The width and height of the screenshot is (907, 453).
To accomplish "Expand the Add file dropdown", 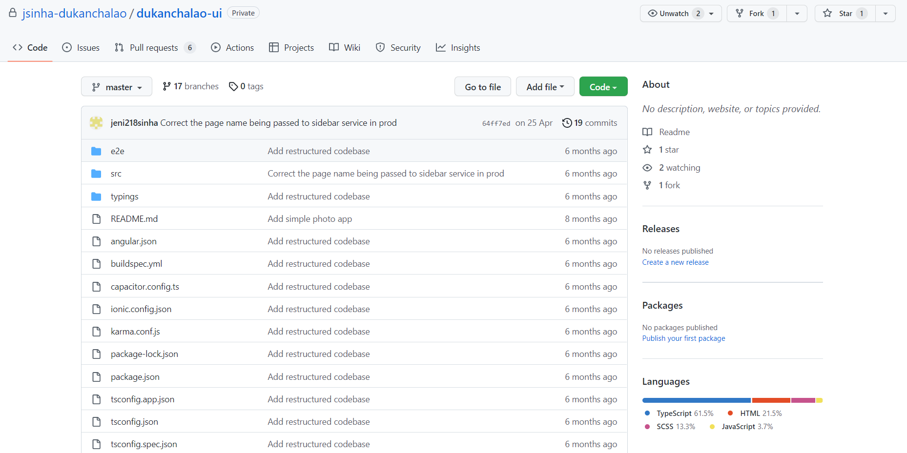I will point(545,86).
